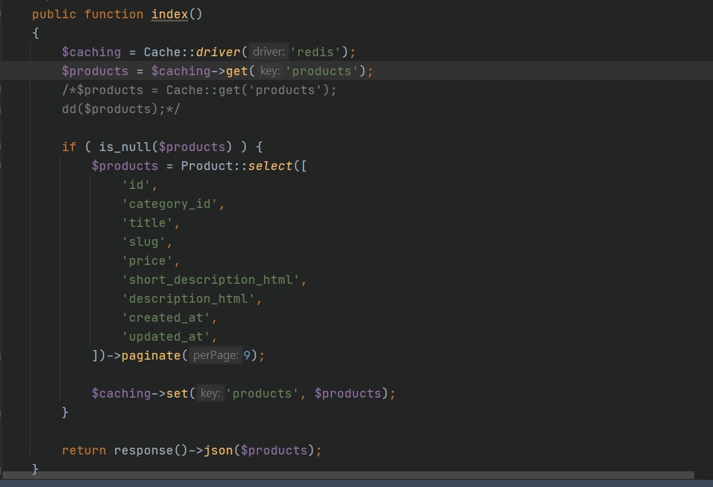Click the 'key:' hint in set call

point(210,394)
